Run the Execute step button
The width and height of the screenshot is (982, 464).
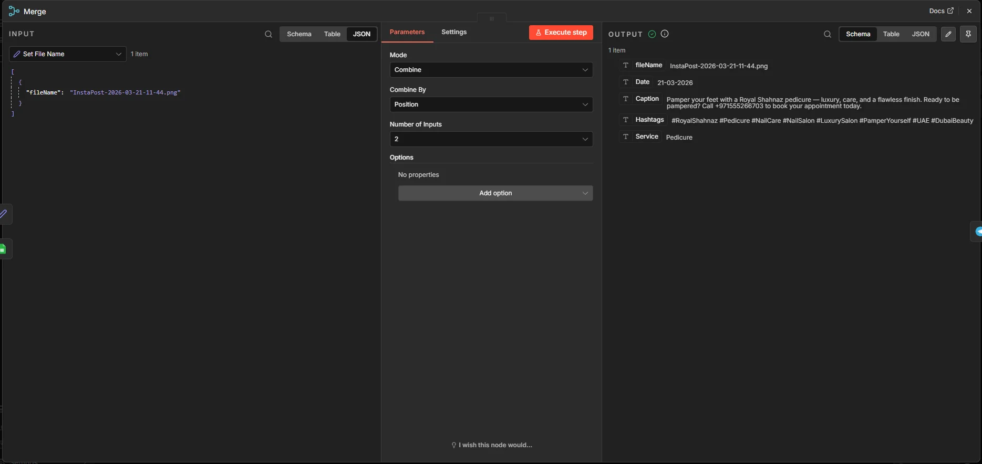561,33
